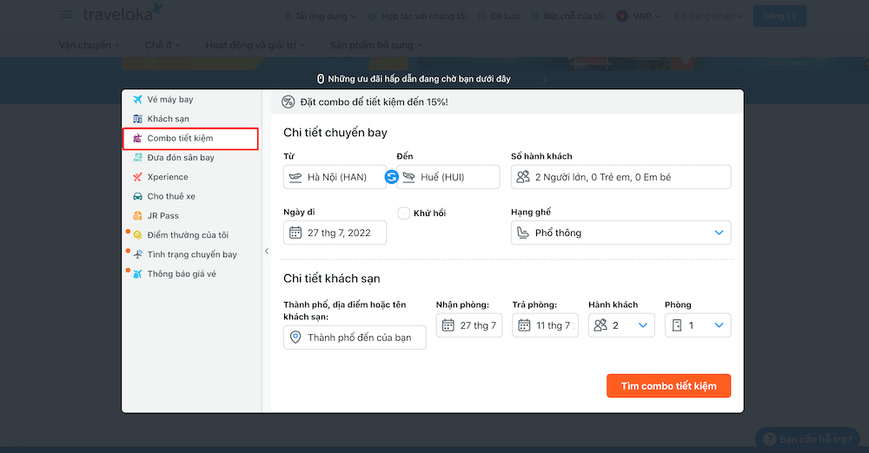Collapse the sidebar with the left chevron
869x453 pixels.
click(267, 252)
